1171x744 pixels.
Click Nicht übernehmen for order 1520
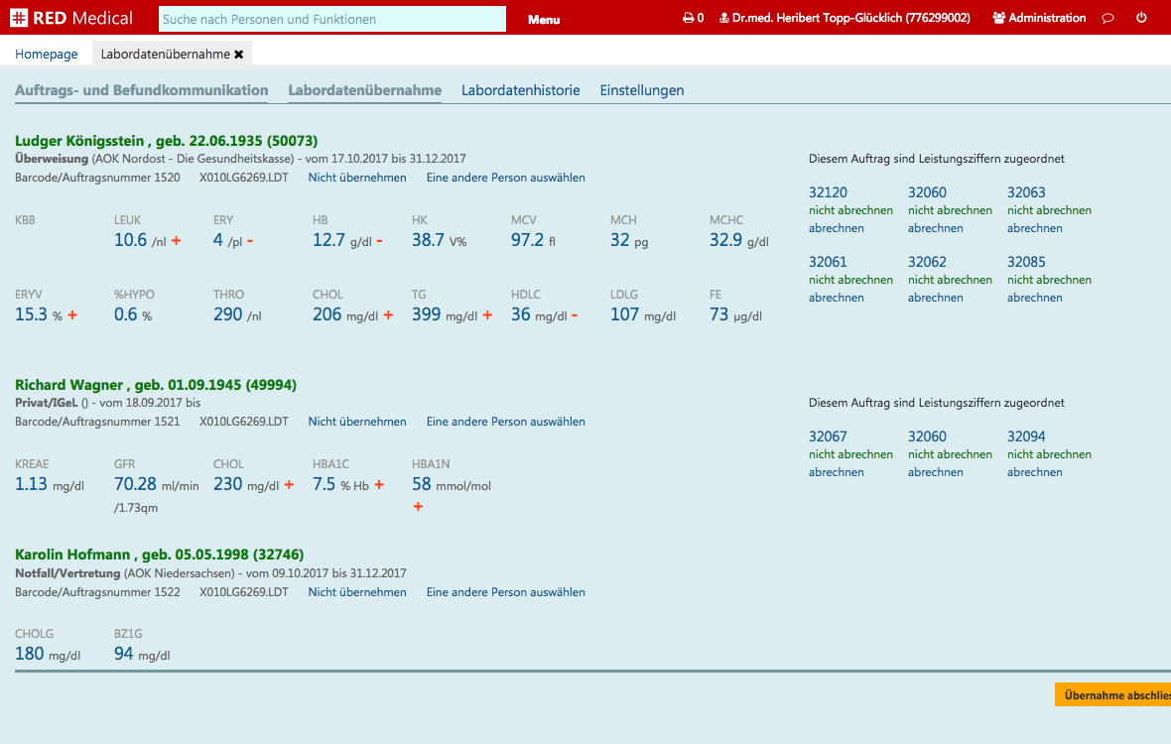(x=357, y=178)
